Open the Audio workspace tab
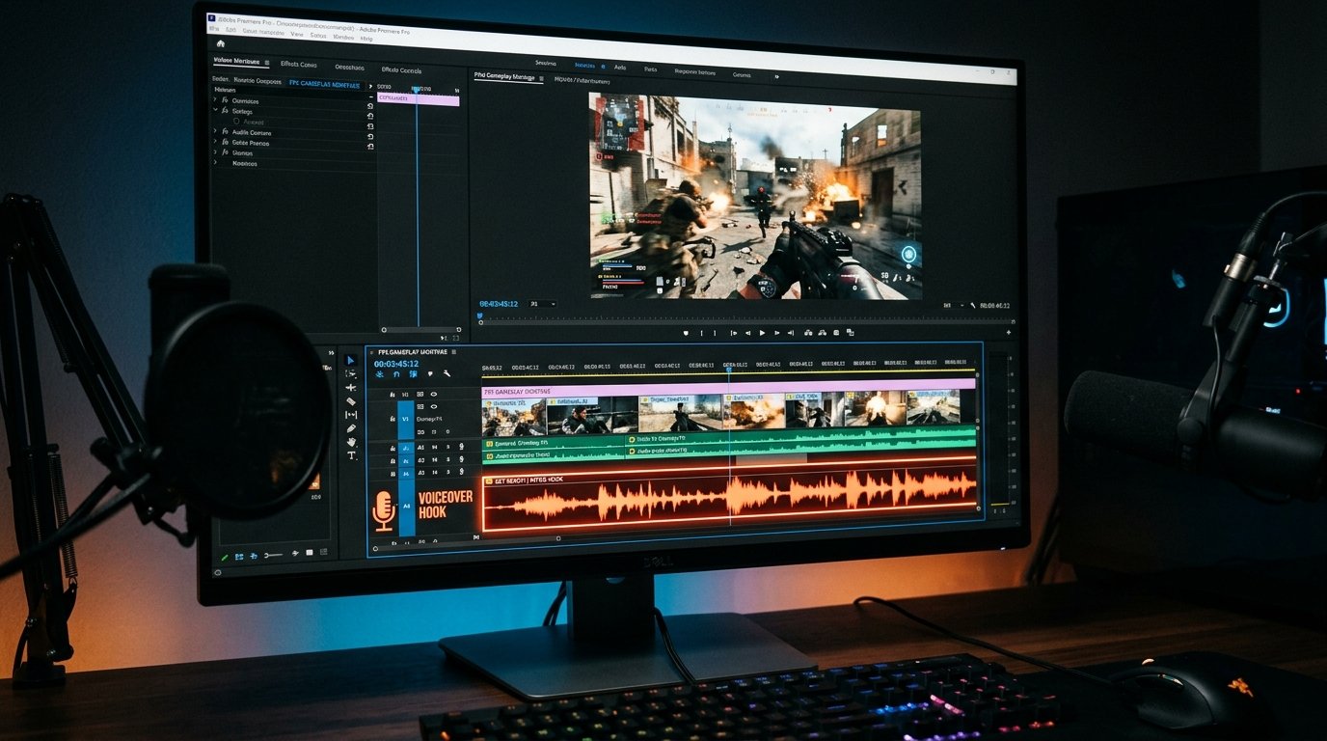Viewport: 1327px width, 741px height. (620, 68)
